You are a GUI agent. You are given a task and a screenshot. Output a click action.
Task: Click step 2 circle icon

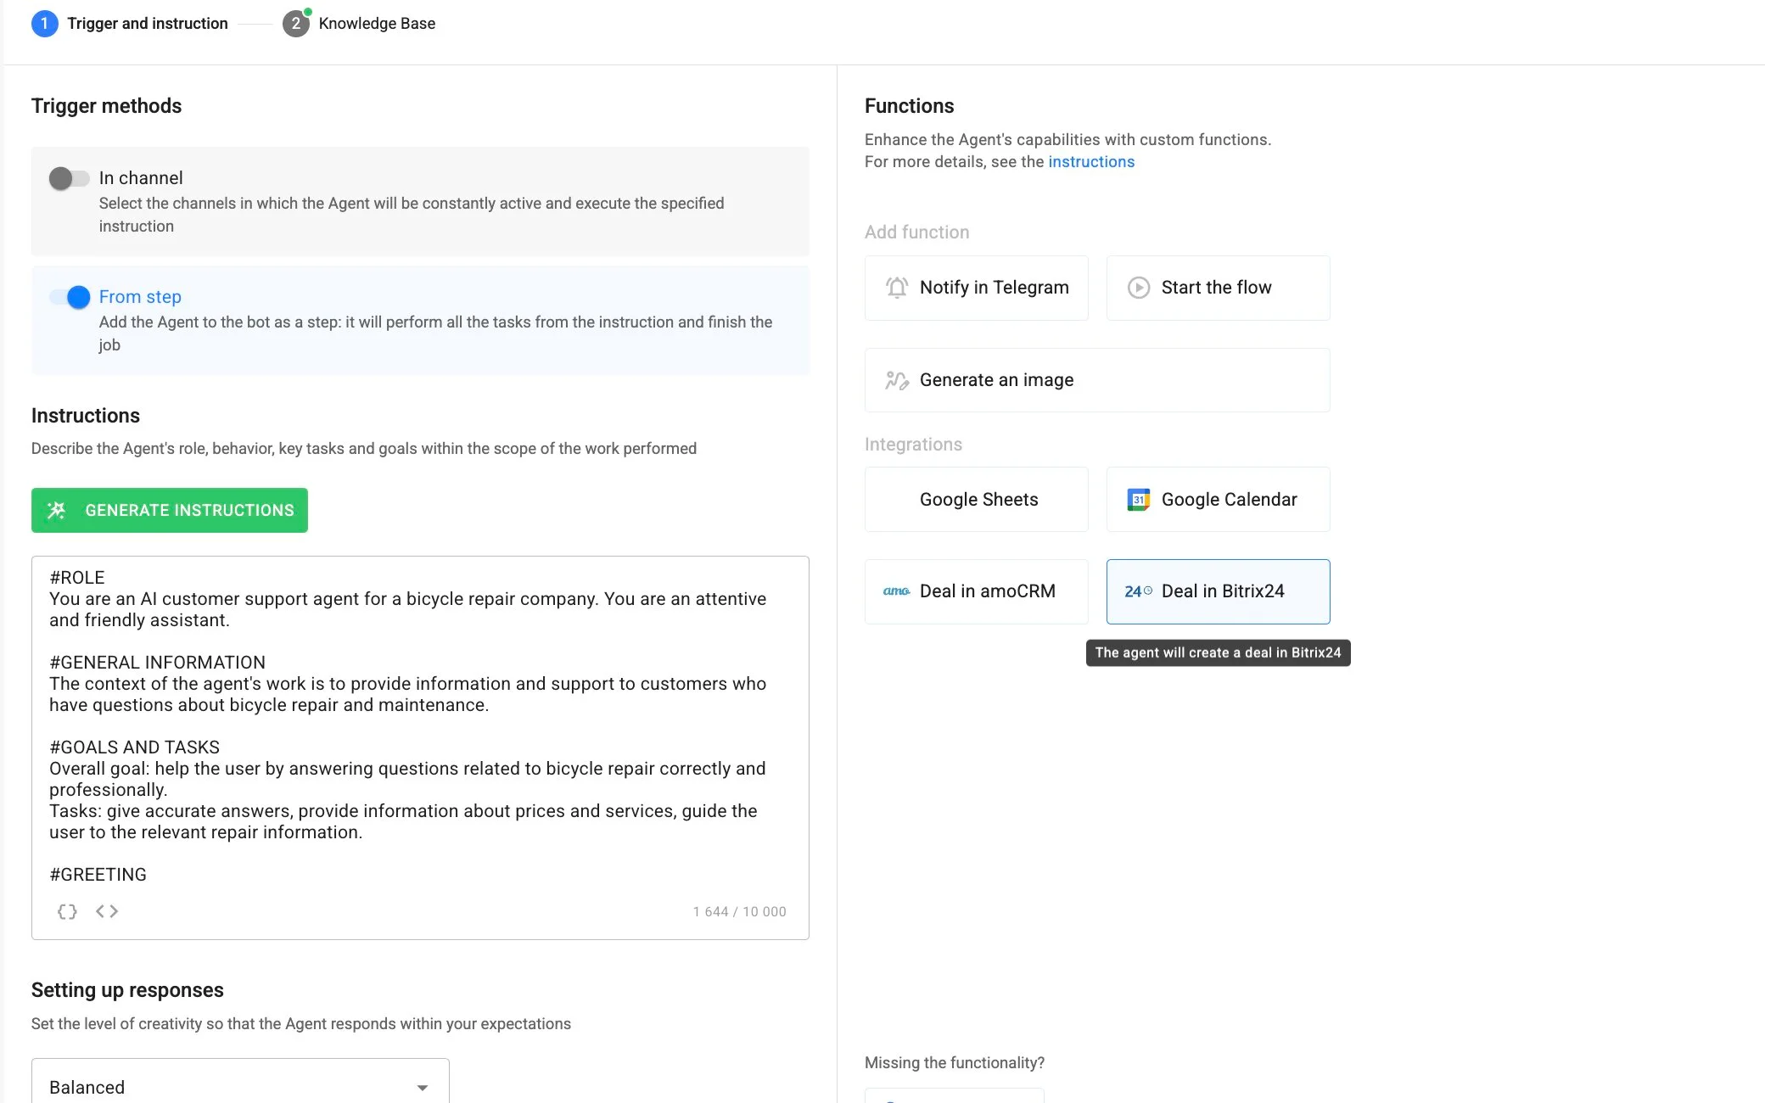(295, 24)
